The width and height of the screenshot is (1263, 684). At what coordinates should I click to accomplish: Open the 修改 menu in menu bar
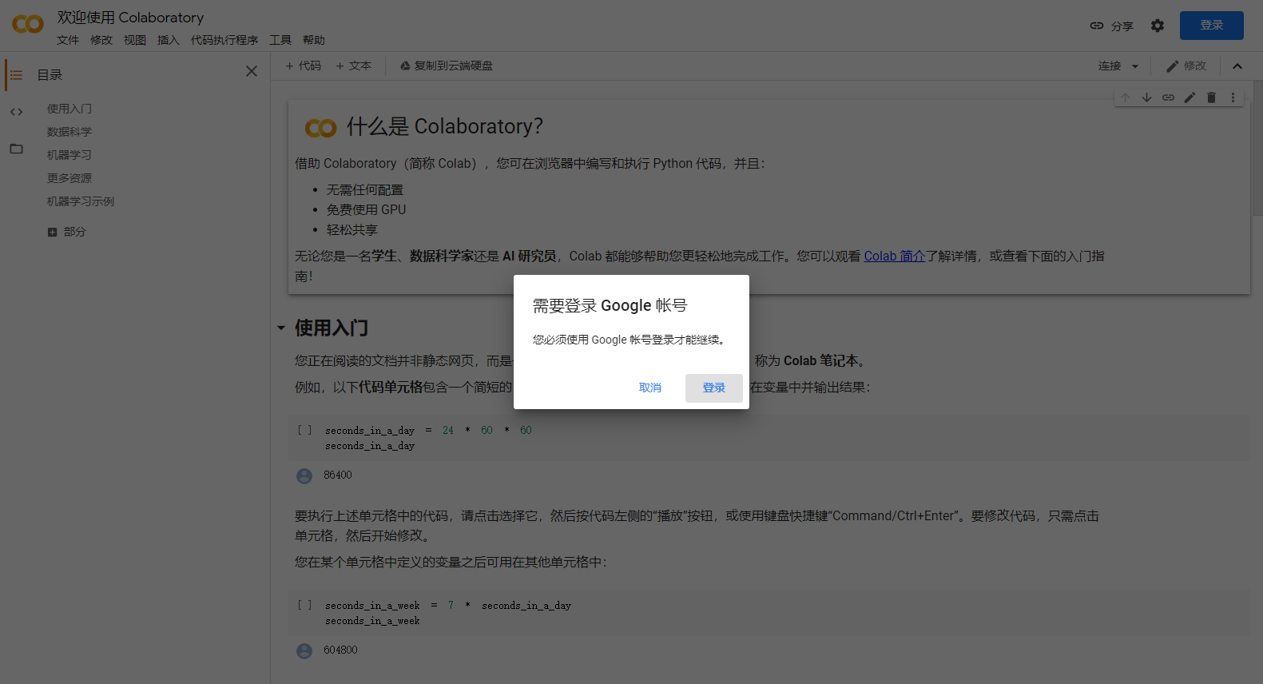[x=101, y=40]
